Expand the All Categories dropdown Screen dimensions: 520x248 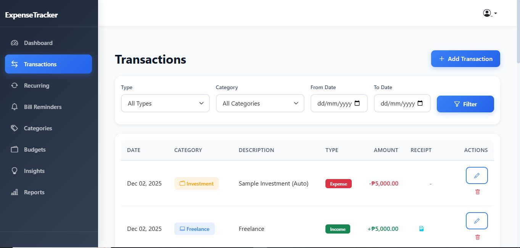pyautogui.click(x=260, y=103)
